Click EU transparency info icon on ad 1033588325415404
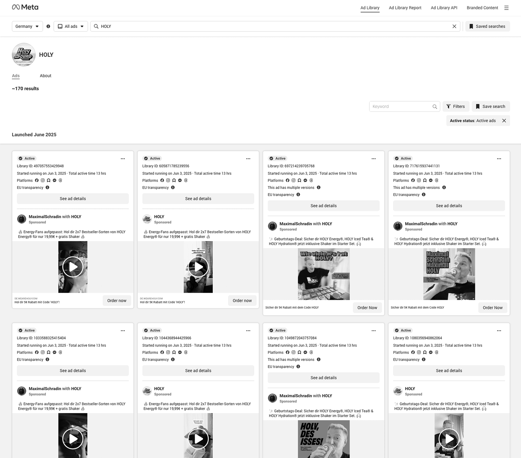Viewport: 521px width, 458px height. (47, 359)
